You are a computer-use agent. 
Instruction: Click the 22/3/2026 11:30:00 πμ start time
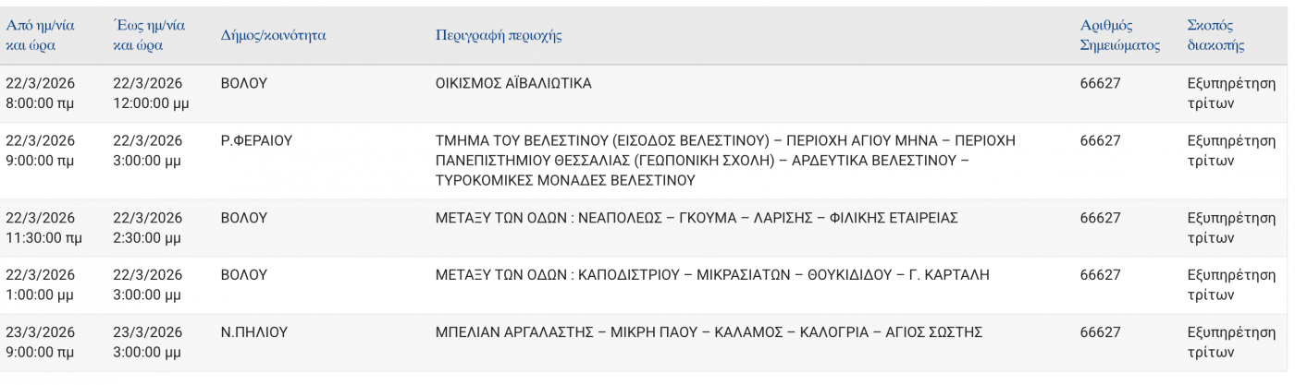click(43, 228)
